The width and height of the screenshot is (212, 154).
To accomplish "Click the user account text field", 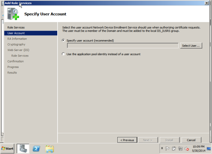I will pyautogui.click(x=123, y=46).
